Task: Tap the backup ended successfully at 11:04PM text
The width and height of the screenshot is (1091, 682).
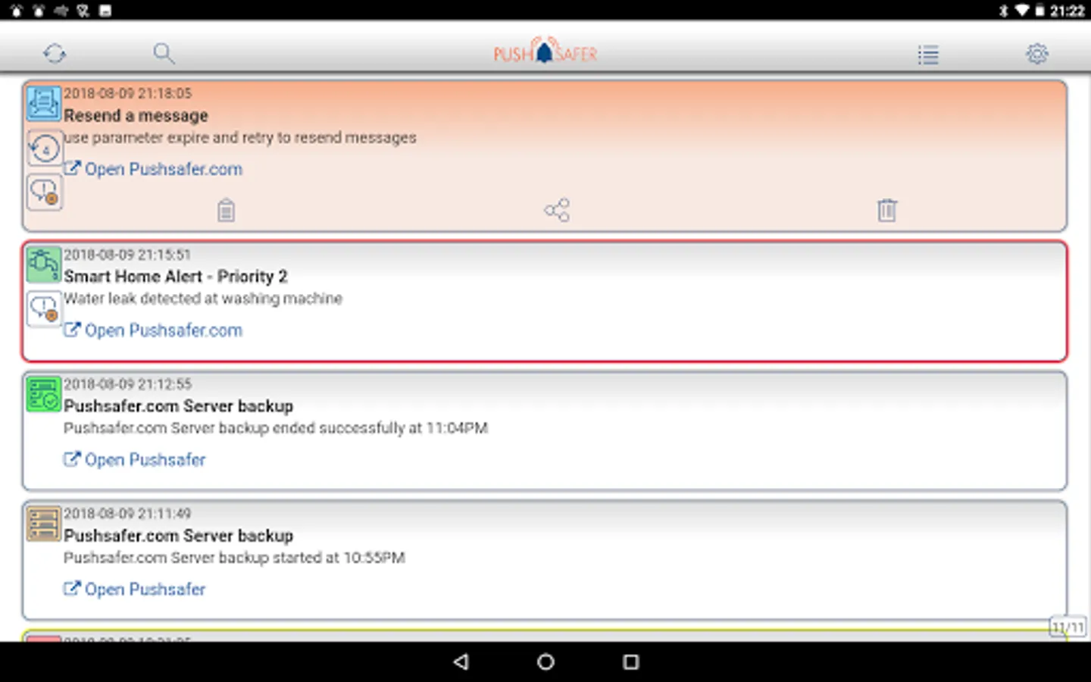Action: click(276, 428)
